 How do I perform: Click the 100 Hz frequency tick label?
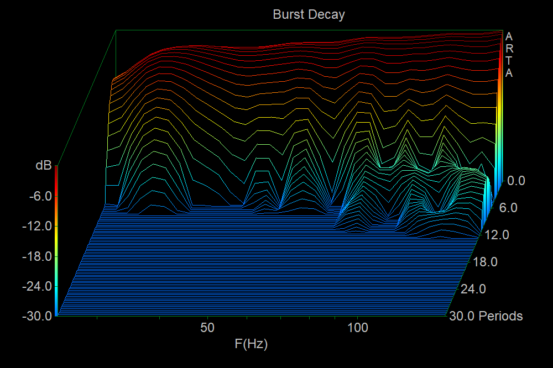coord(358,328)
